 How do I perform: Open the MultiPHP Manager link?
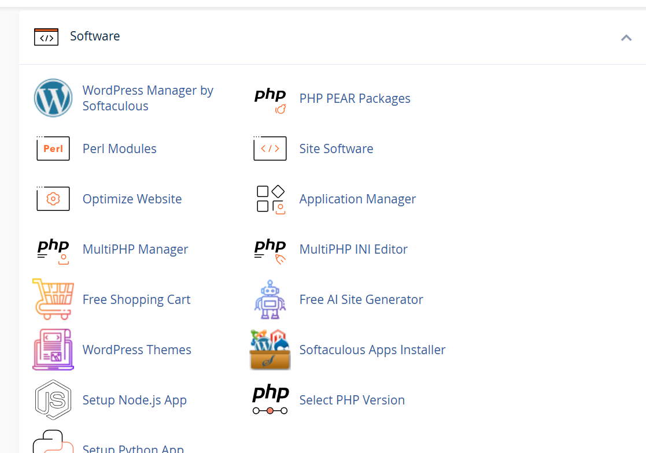135,250
